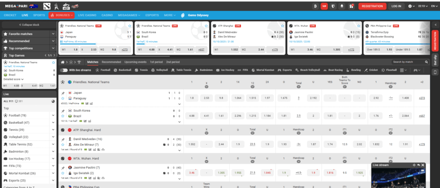Switch to the Upcoming events tab

tap(135, 62)
